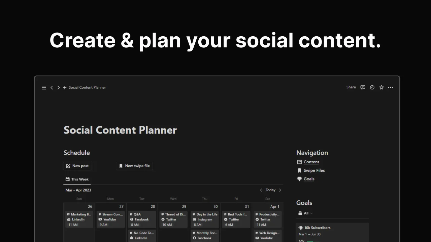Open page history via the clock icon
The height and width of the screenshot is (242, 431).
tap(372, 87)
